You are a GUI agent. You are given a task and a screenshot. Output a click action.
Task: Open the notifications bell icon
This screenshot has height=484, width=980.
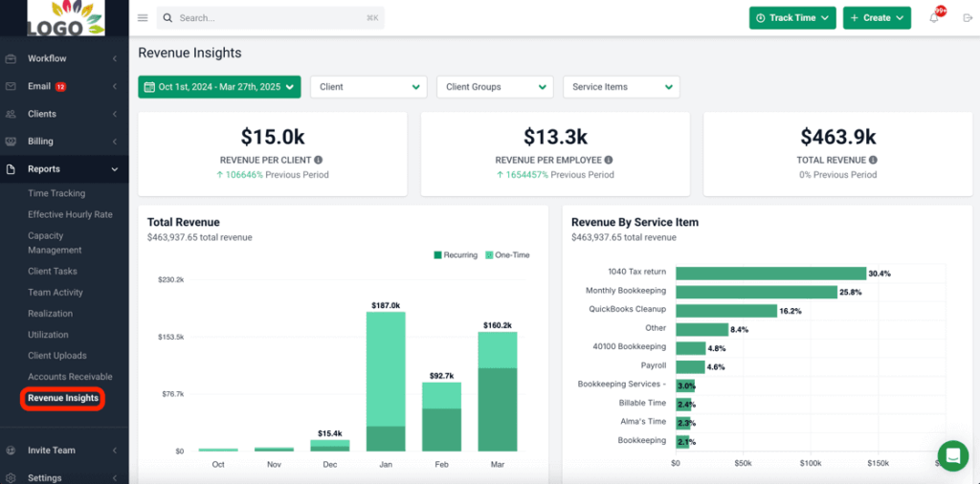(x=934, y=18)
